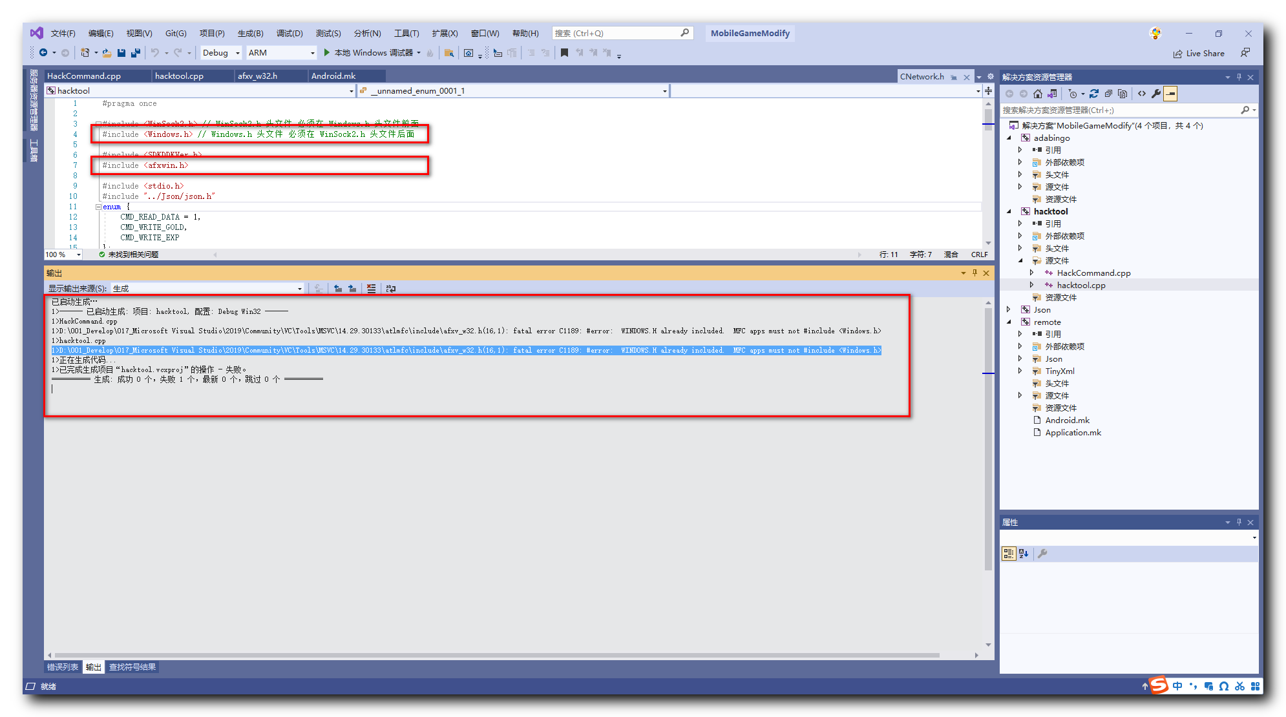This screenshot has height=717, width=1286.
Task: Click the Save All icon on the toolbar
Action: pyautogui.click(x=136, y=53)
